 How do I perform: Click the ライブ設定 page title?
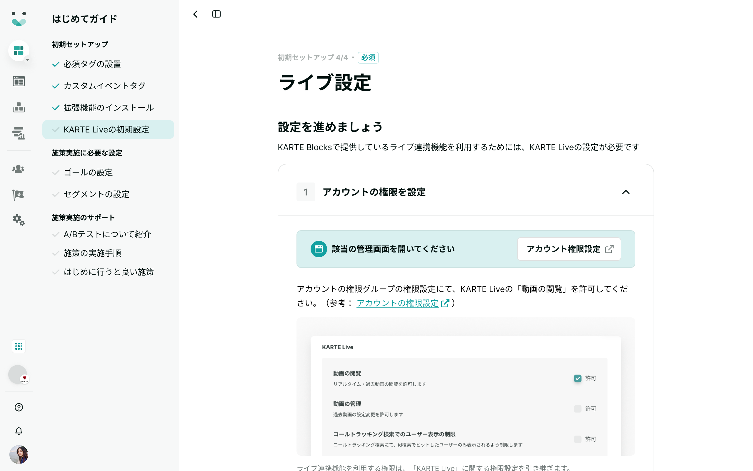pyautogui.click(x=324, y=83)
